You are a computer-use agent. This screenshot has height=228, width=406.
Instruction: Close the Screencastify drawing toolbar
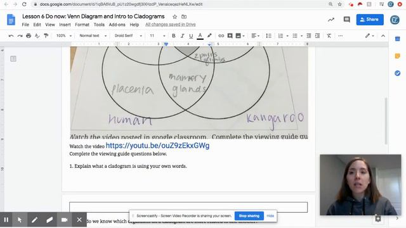(79, 220)
